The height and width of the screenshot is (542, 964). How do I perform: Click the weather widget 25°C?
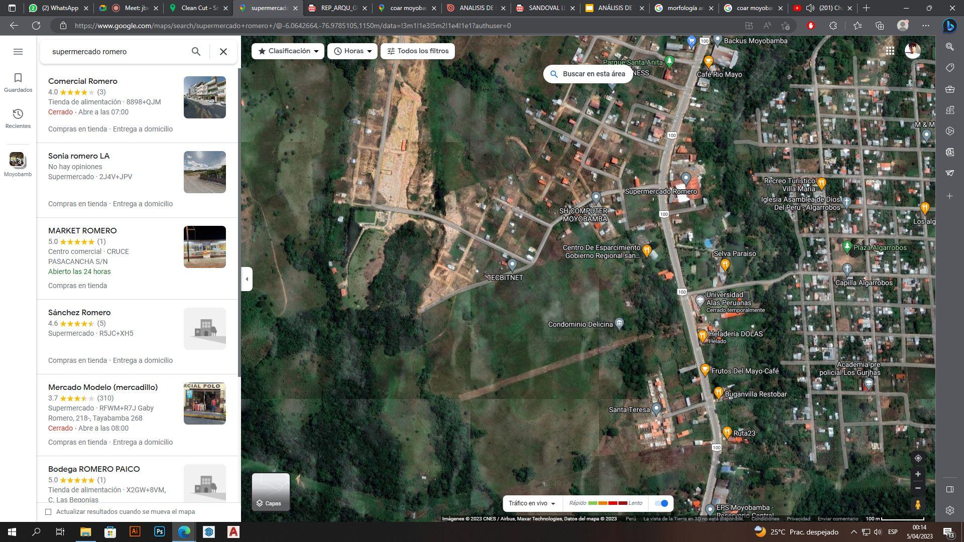point(796,532)
